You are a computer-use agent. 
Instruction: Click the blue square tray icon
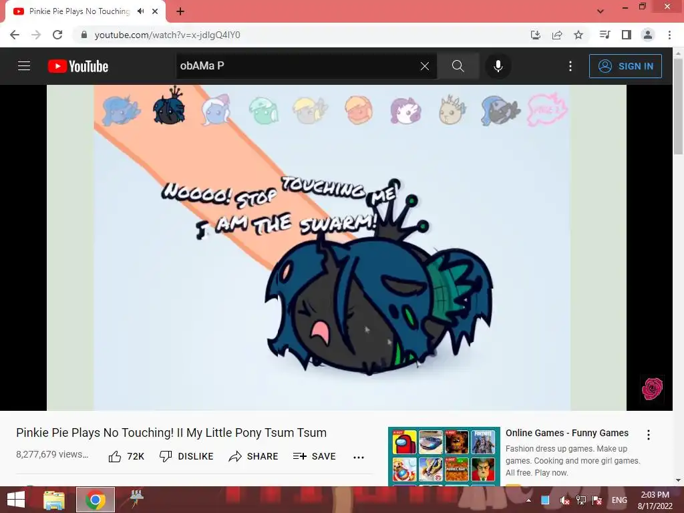point(545,500)
